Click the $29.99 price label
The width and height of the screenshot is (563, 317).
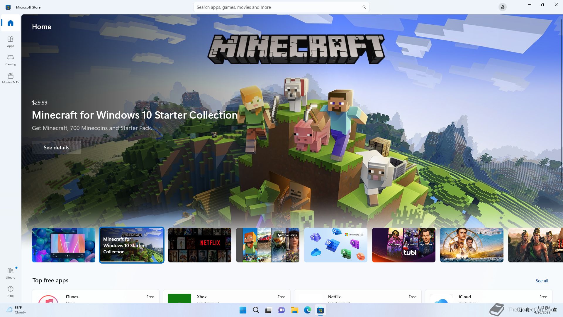pyautogui.click(x=40, y=102)
